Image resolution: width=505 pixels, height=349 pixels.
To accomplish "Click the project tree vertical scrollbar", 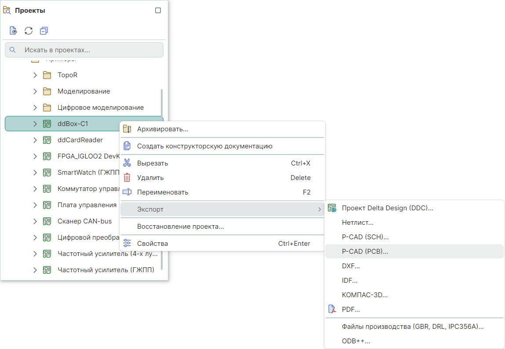I will pos(162,176).
